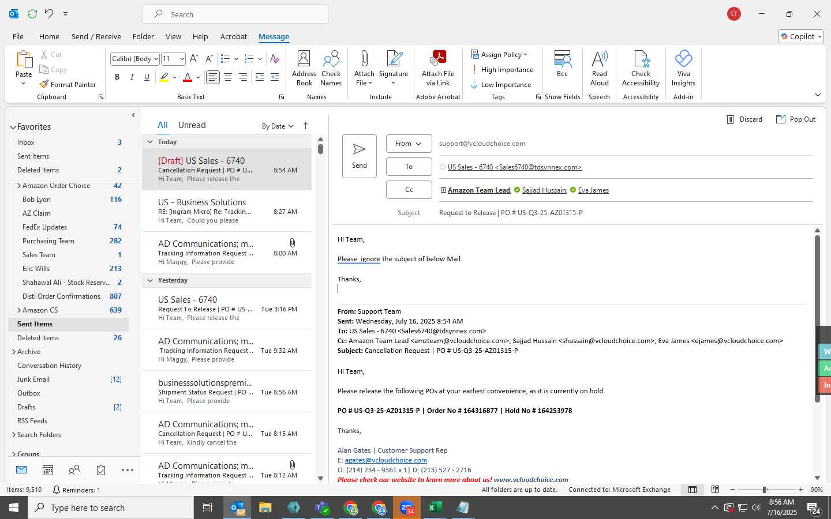This screenshot has width=831, height=519.
Task: Pop Out the message window
Action: 796,119
